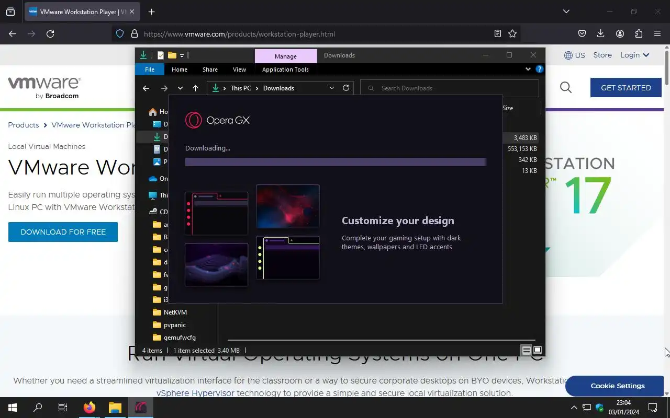Open Firefox account icon
Image resolution: width=670 pixels, height=418 pixels.
(620, 34)
